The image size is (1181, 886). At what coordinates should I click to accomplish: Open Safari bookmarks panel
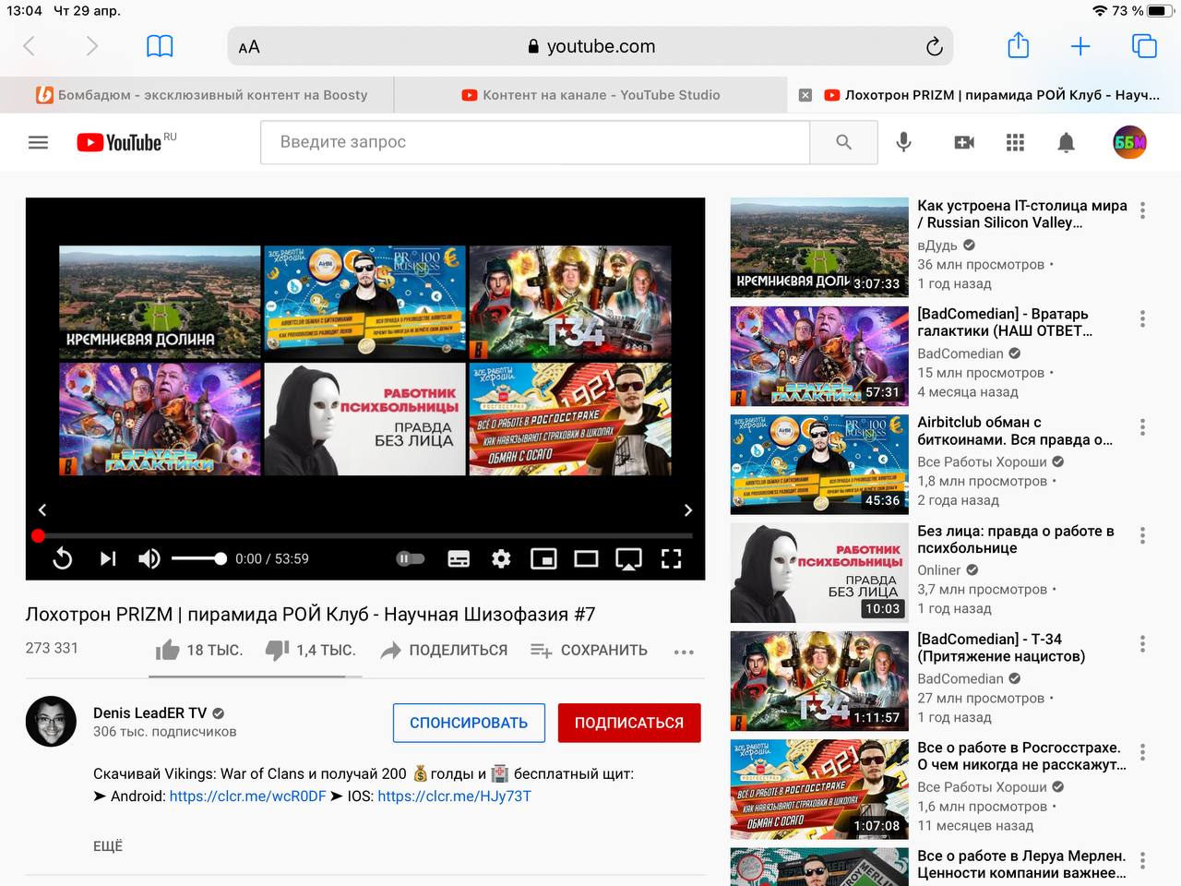pos(160,46)
